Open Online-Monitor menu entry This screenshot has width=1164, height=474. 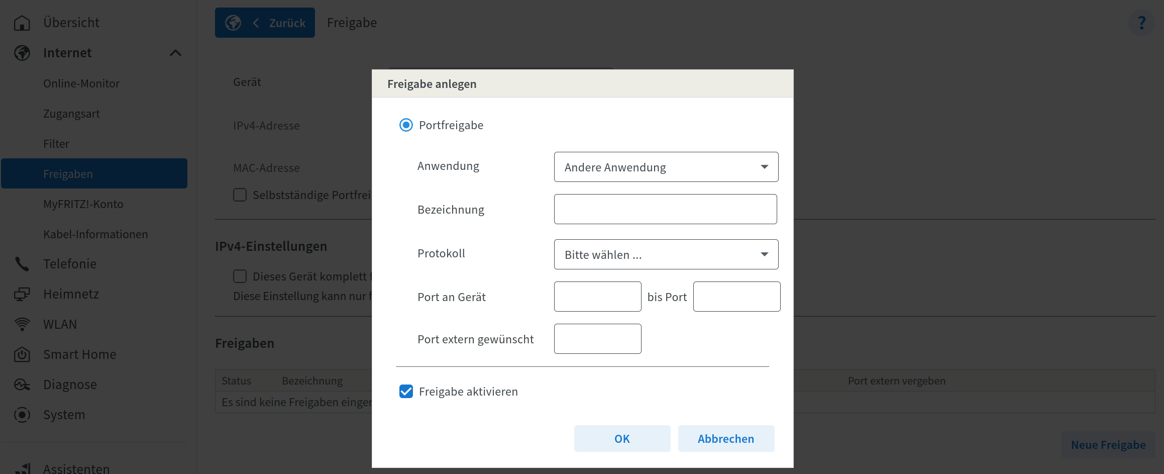pyautogui.click(x=81, y=83)
